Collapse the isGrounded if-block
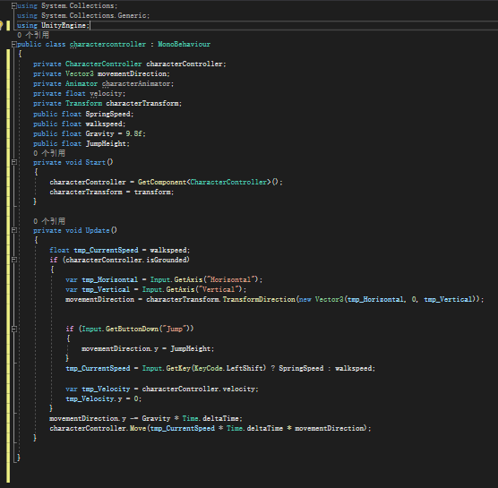 click(14, 260)
